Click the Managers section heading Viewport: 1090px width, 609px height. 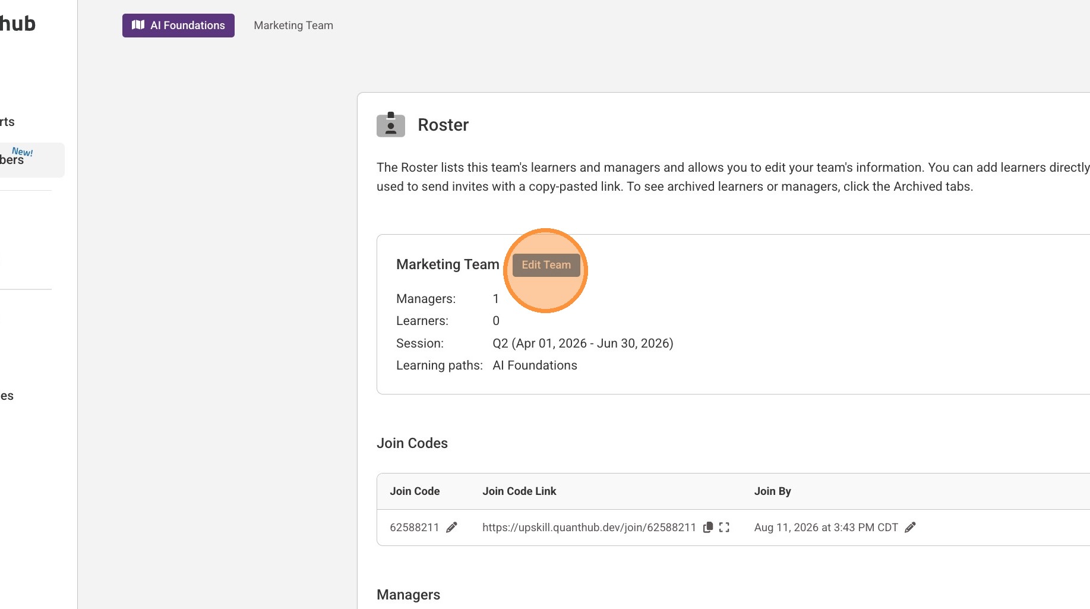coord(408,595)
